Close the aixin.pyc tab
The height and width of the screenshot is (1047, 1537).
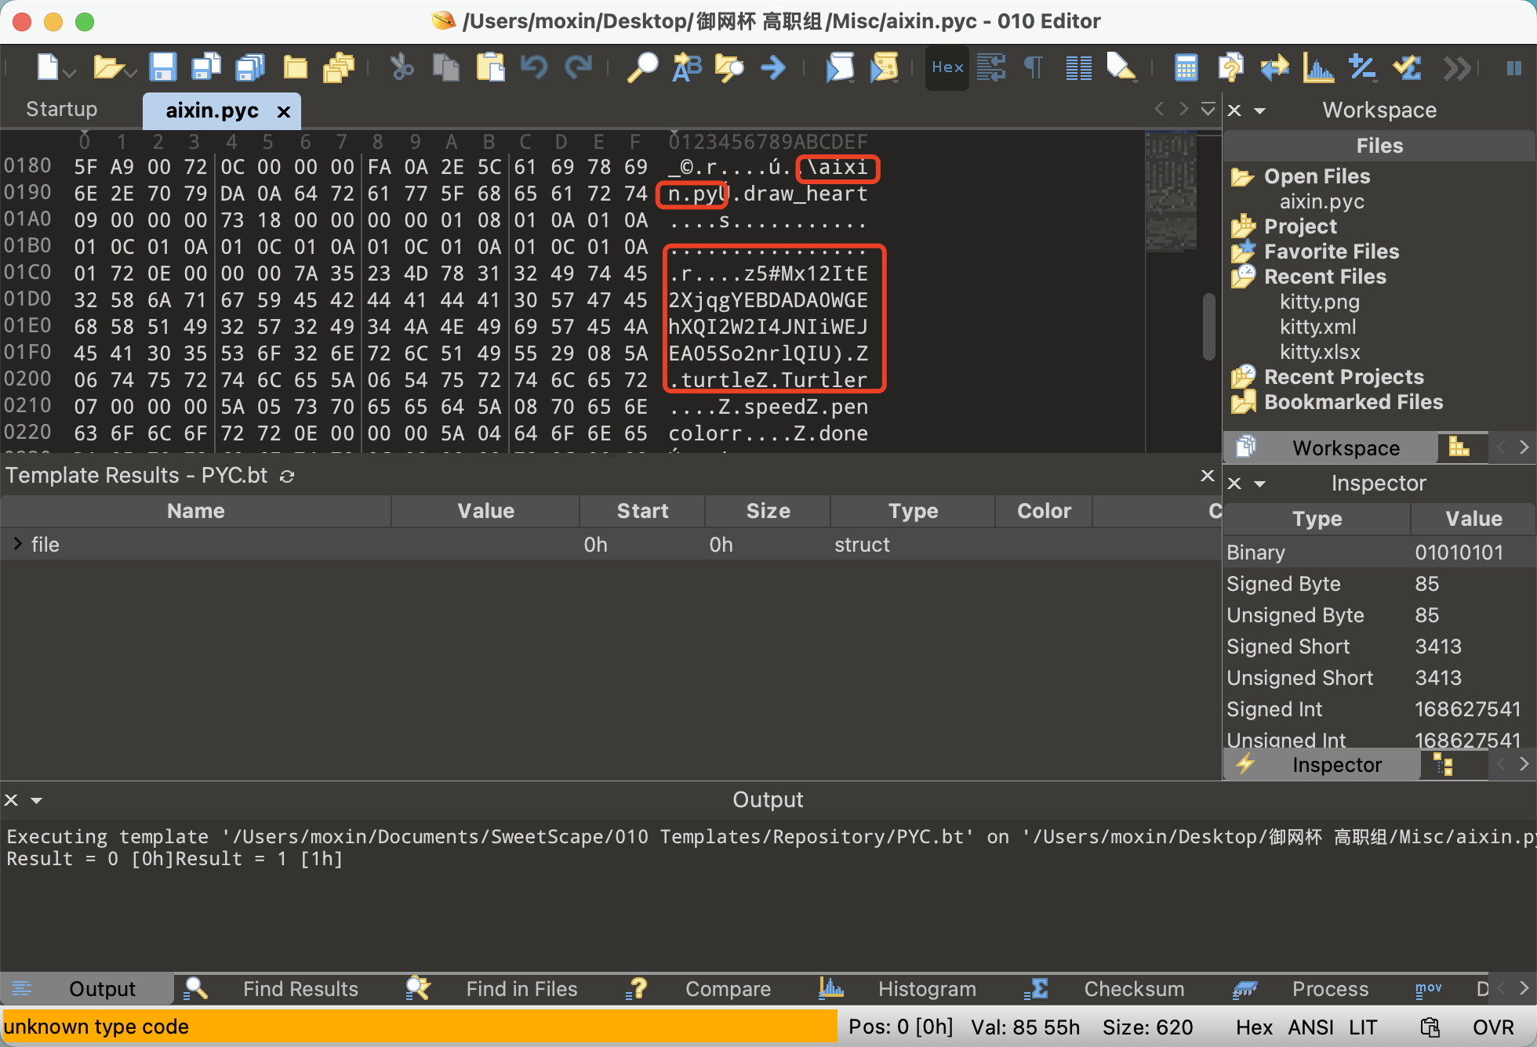click(x=284, y=112)
